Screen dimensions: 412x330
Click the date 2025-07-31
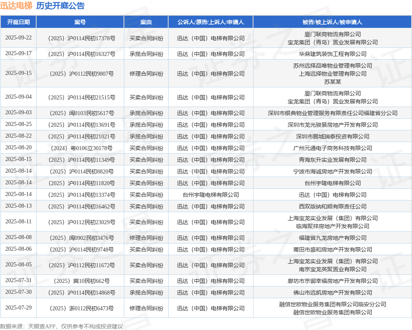[19, 280]
